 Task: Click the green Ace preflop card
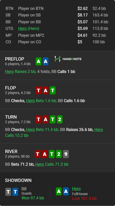[x=38, y=61]
